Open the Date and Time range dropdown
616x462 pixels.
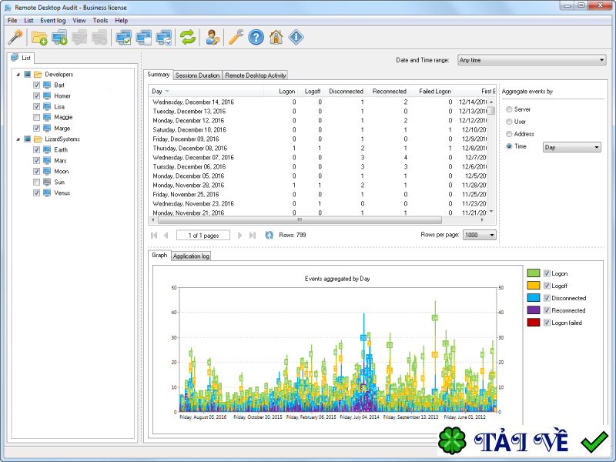[x=531, y=60]
